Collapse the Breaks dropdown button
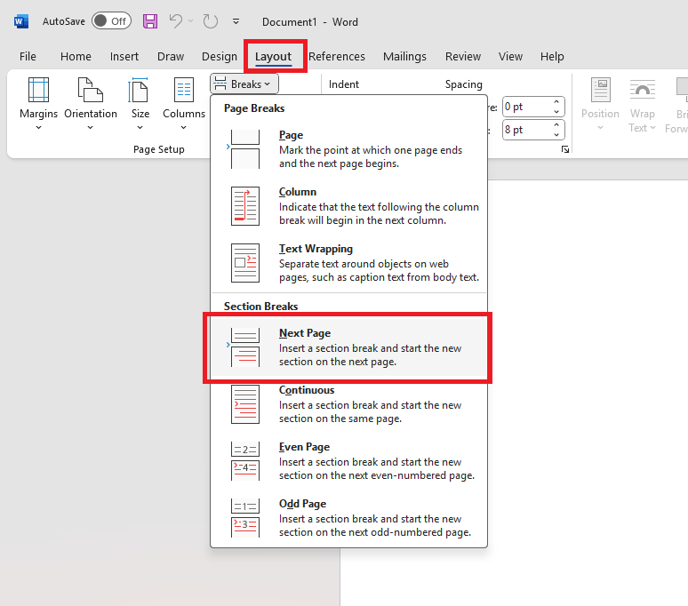The width and height of the screenshot is (688, 606). coord(245,84)
